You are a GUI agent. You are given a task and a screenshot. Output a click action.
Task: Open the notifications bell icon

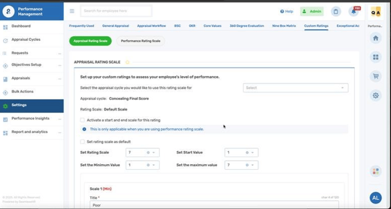click(353, 11)
